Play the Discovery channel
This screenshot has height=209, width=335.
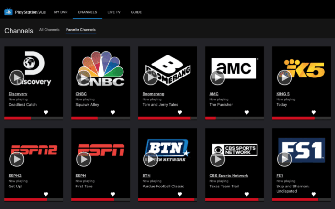tap(17, 77)
